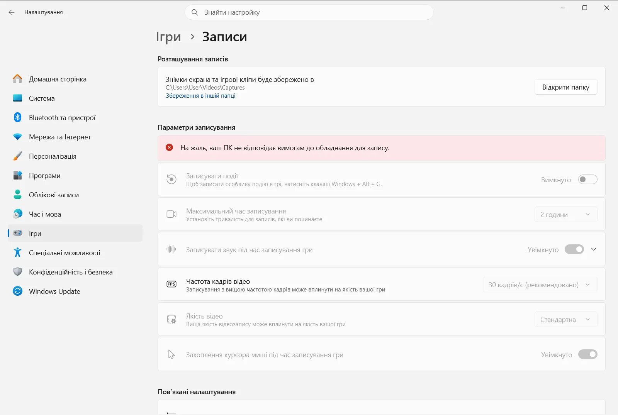618x415 pixels.
Task: Click the paintbrush Персоналізація icon
Action: pyautogui.click(x=17, y=156)
